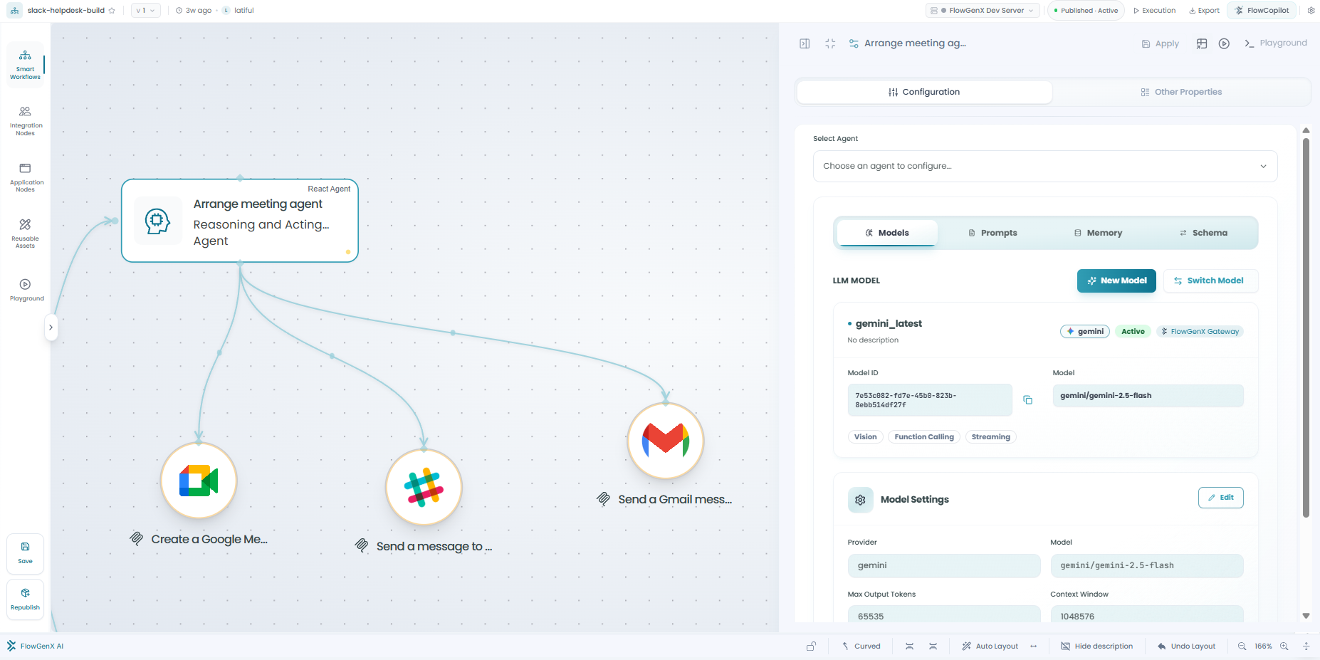Run the node with play circle icon
1320x660 pixels.
[1224, 43]
